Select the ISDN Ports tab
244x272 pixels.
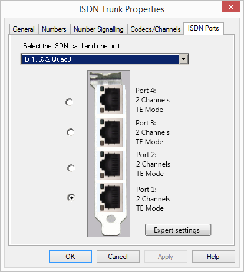point(203,28)
